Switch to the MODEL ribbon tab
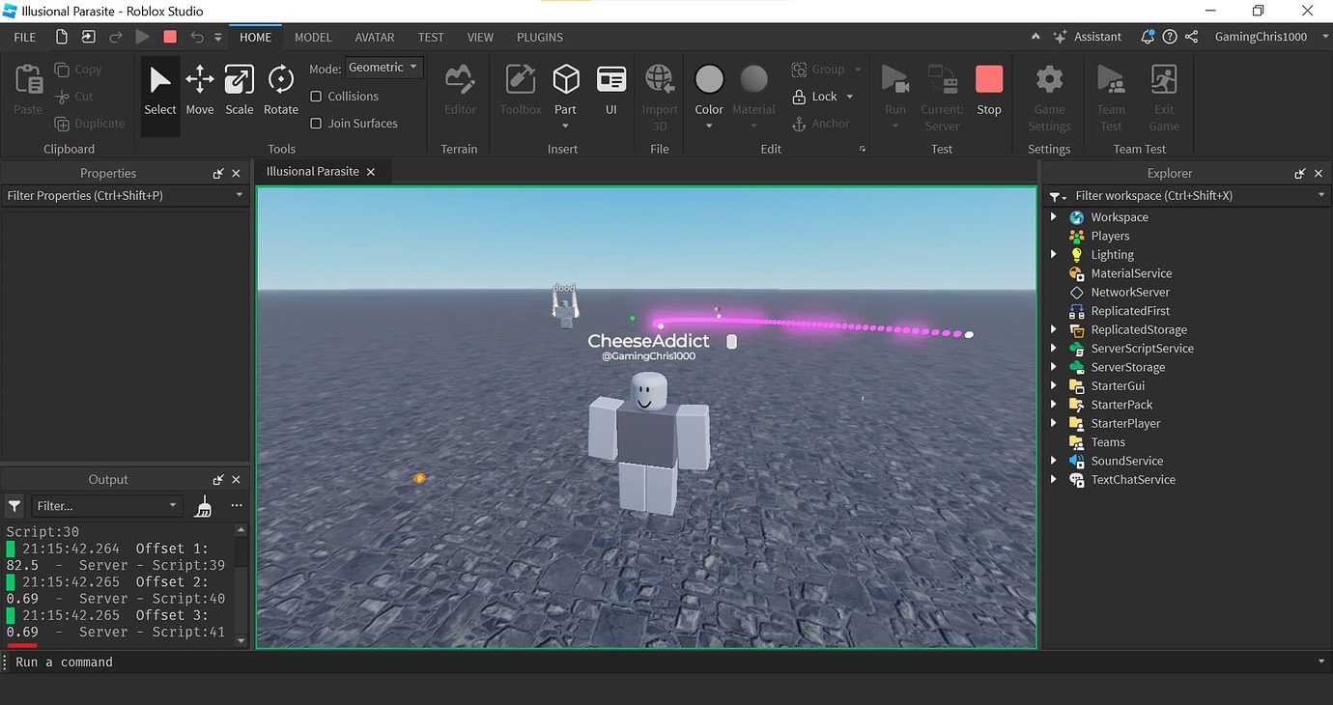This screenshot has width=1333, height=705. pos(313,37)
